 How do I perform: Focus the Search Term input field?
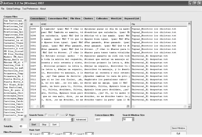point(50,120)
